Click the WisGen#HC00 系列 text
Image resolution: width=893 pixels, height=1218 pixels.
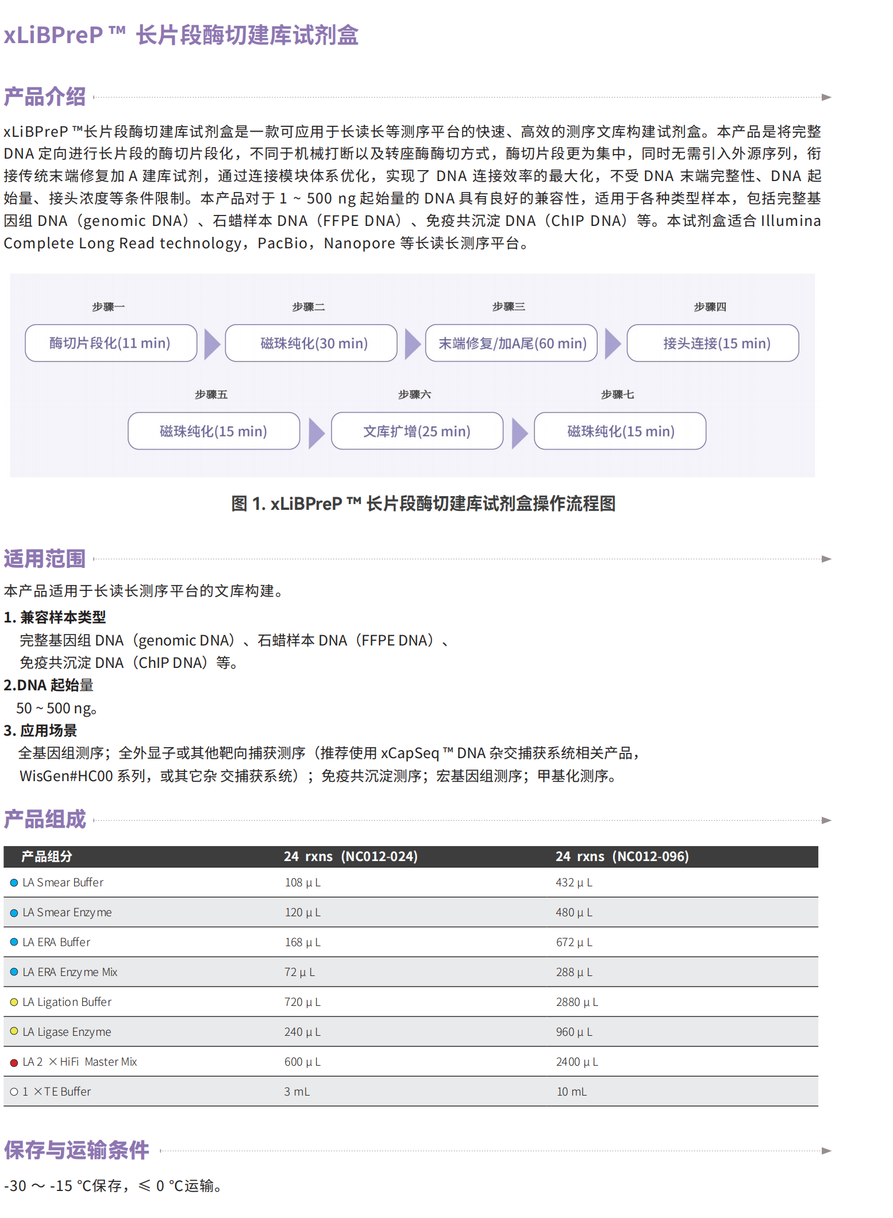tap(82, 776)
